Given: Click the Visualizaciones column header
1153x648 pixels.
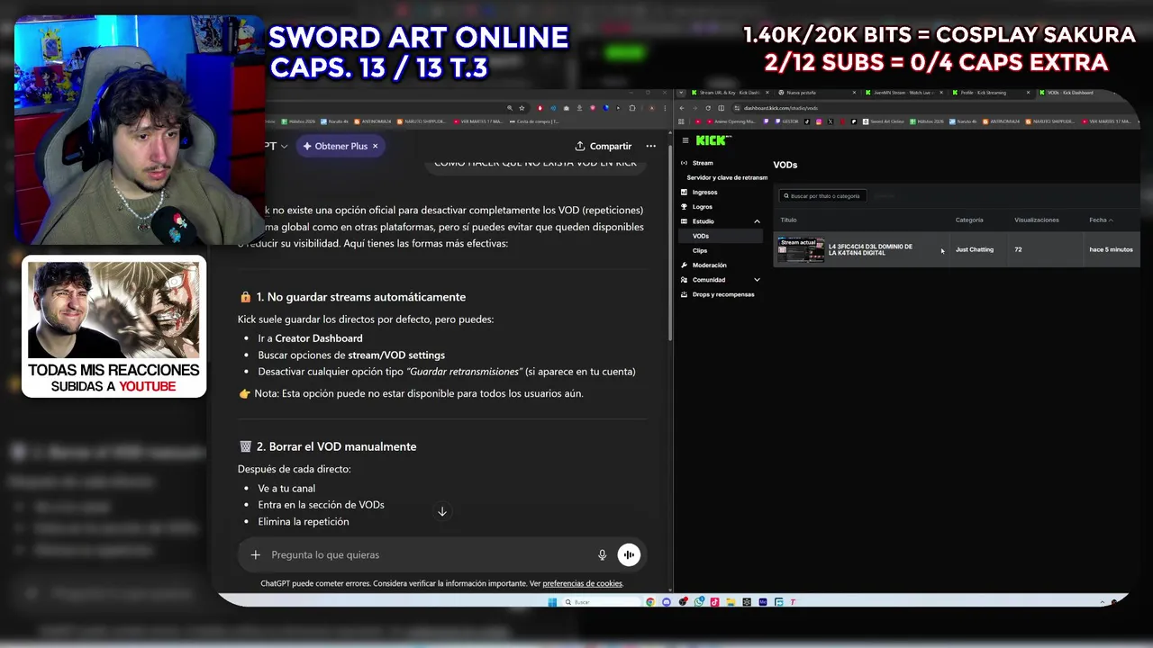Looking at the screenshot, I should (1037, 220).
